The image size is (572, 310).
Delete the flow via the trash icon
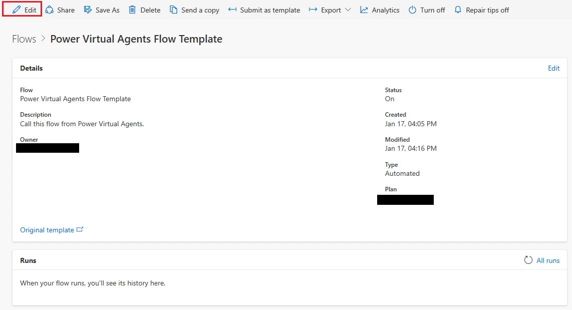[x=132, y=10]
